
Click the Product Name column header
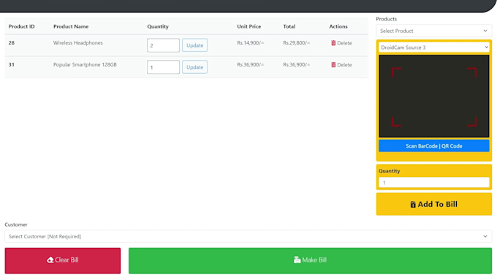71,26
